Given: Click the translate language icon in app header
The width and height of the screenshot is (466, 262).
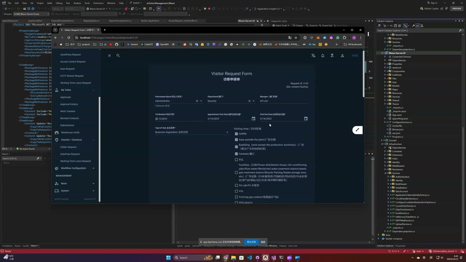Looking at the screenshot, I should (313, 56).
